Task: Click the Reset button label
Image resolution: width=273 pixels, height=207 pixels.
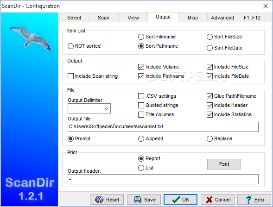Action: [x=113, y=200]
